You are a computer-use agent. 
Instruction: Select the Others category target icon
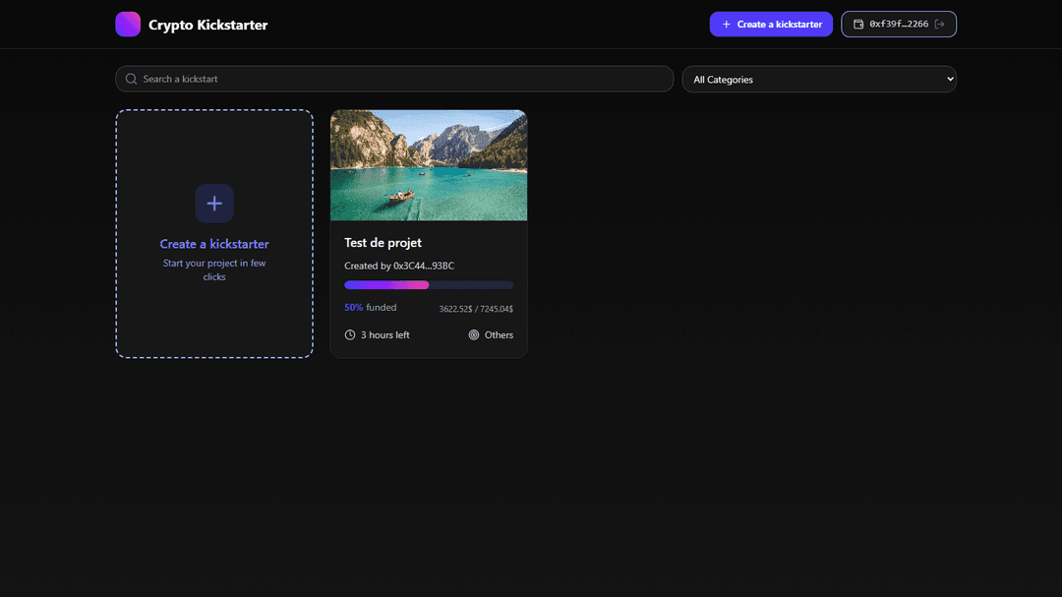click(473, 334)
